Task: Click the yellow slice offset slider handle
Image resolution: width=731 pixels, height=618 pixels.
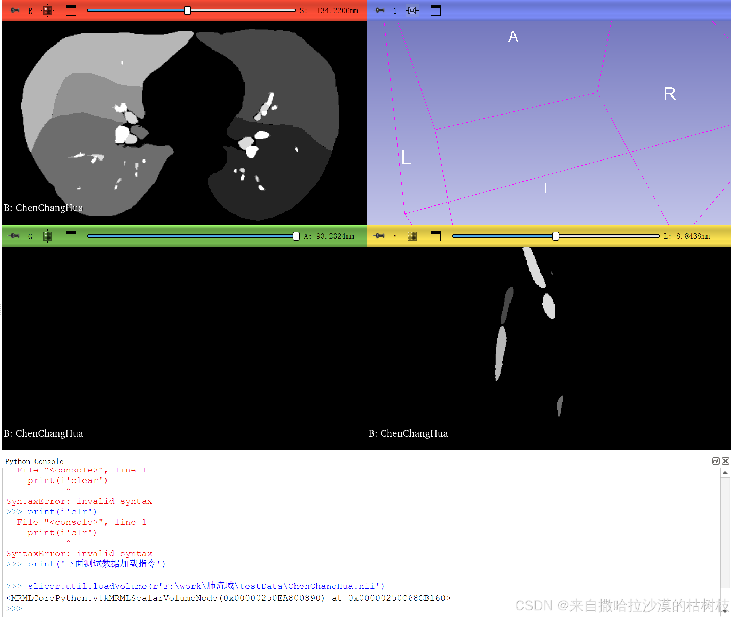Action: point(556,236)
